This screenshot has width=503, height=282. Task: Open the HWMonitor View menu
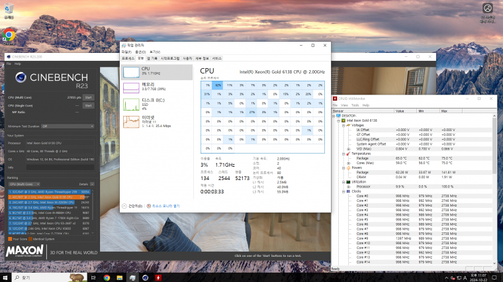(x=344, y=105)
